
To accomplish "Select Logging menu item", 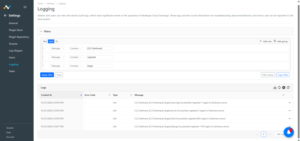I will [x=13, y=64].
